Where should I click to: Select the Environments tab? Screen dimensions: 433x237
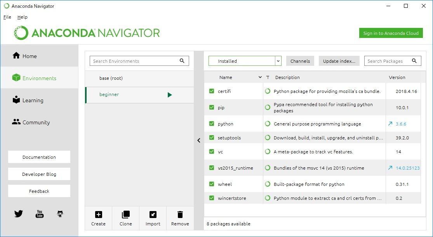(x=39, y=78)
